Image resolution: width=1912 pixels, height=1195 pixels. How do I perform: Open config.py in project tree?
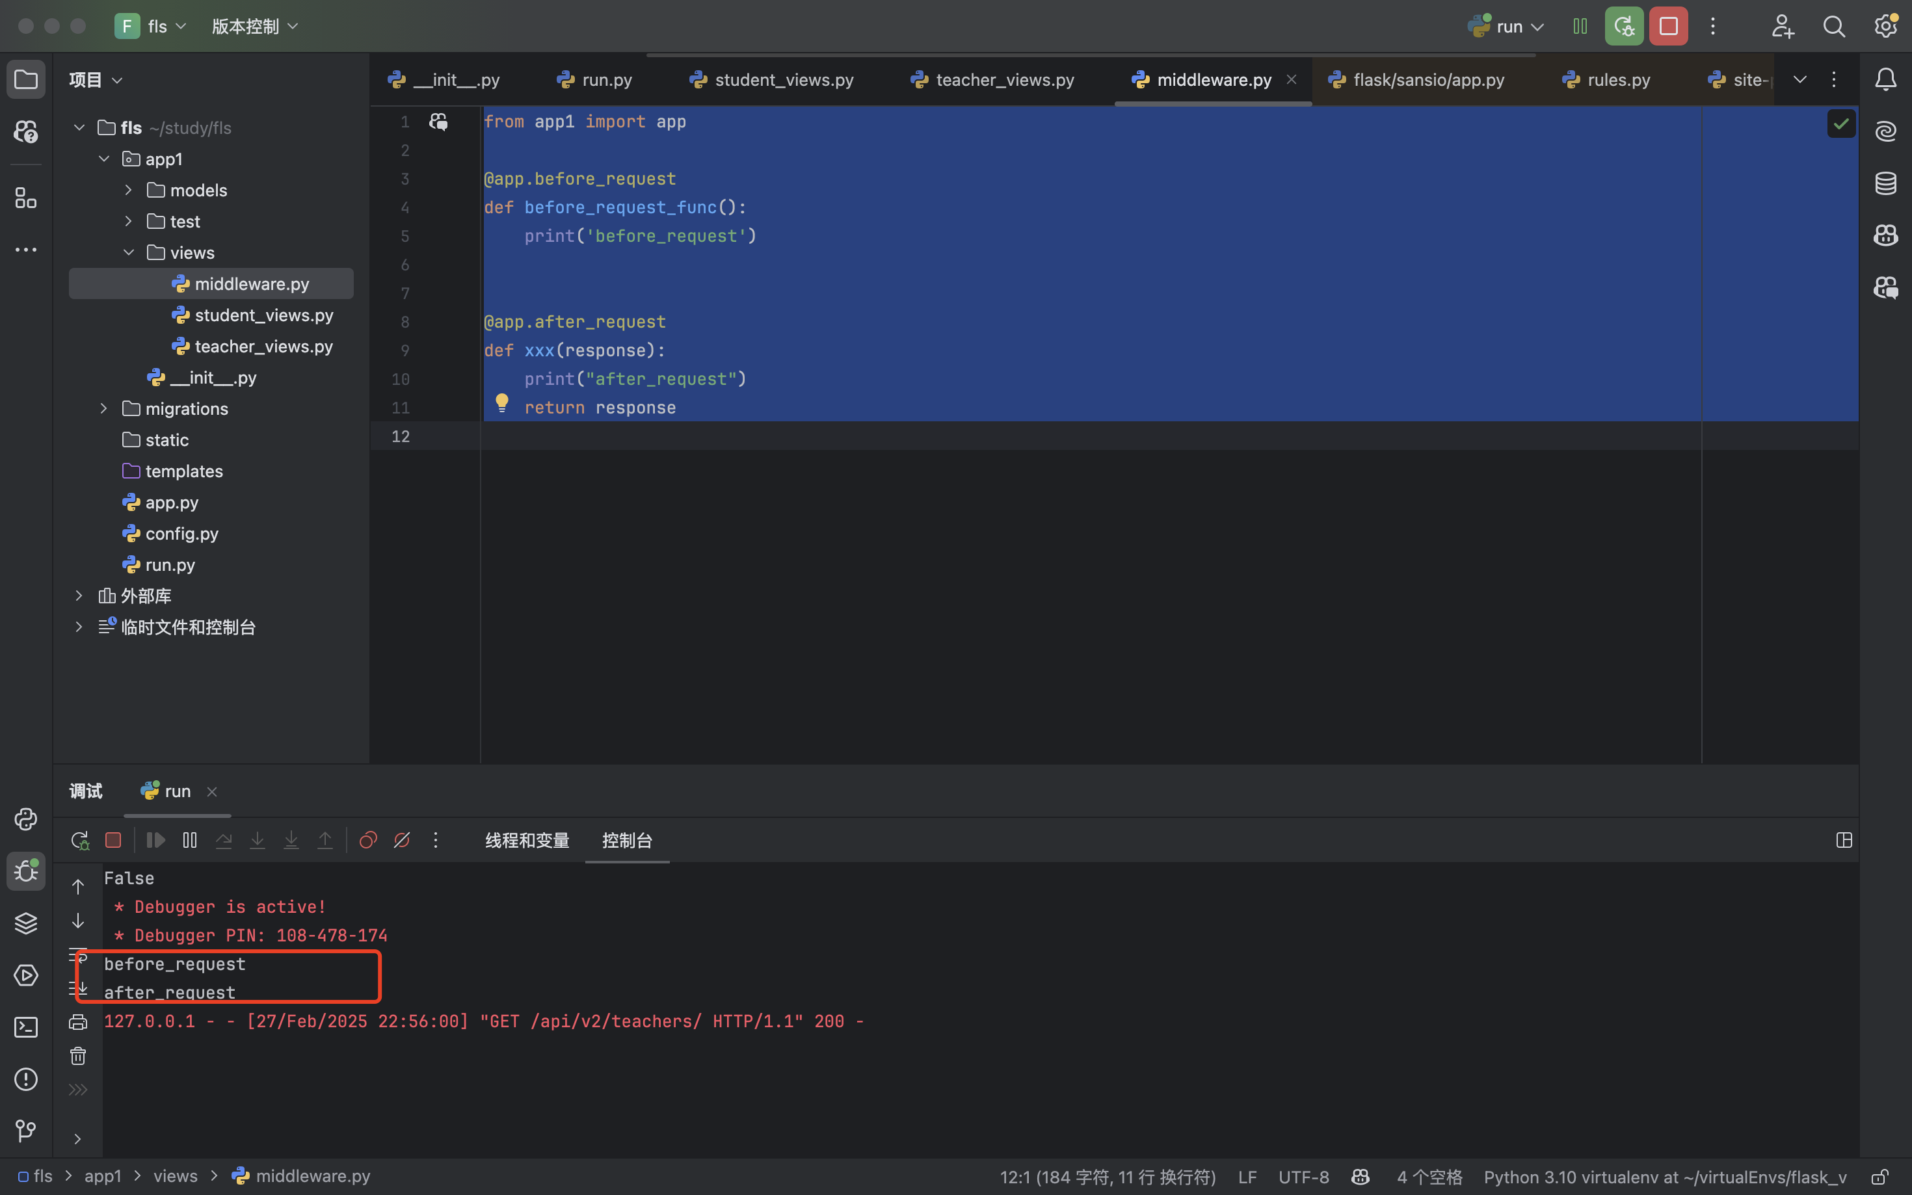182,534
